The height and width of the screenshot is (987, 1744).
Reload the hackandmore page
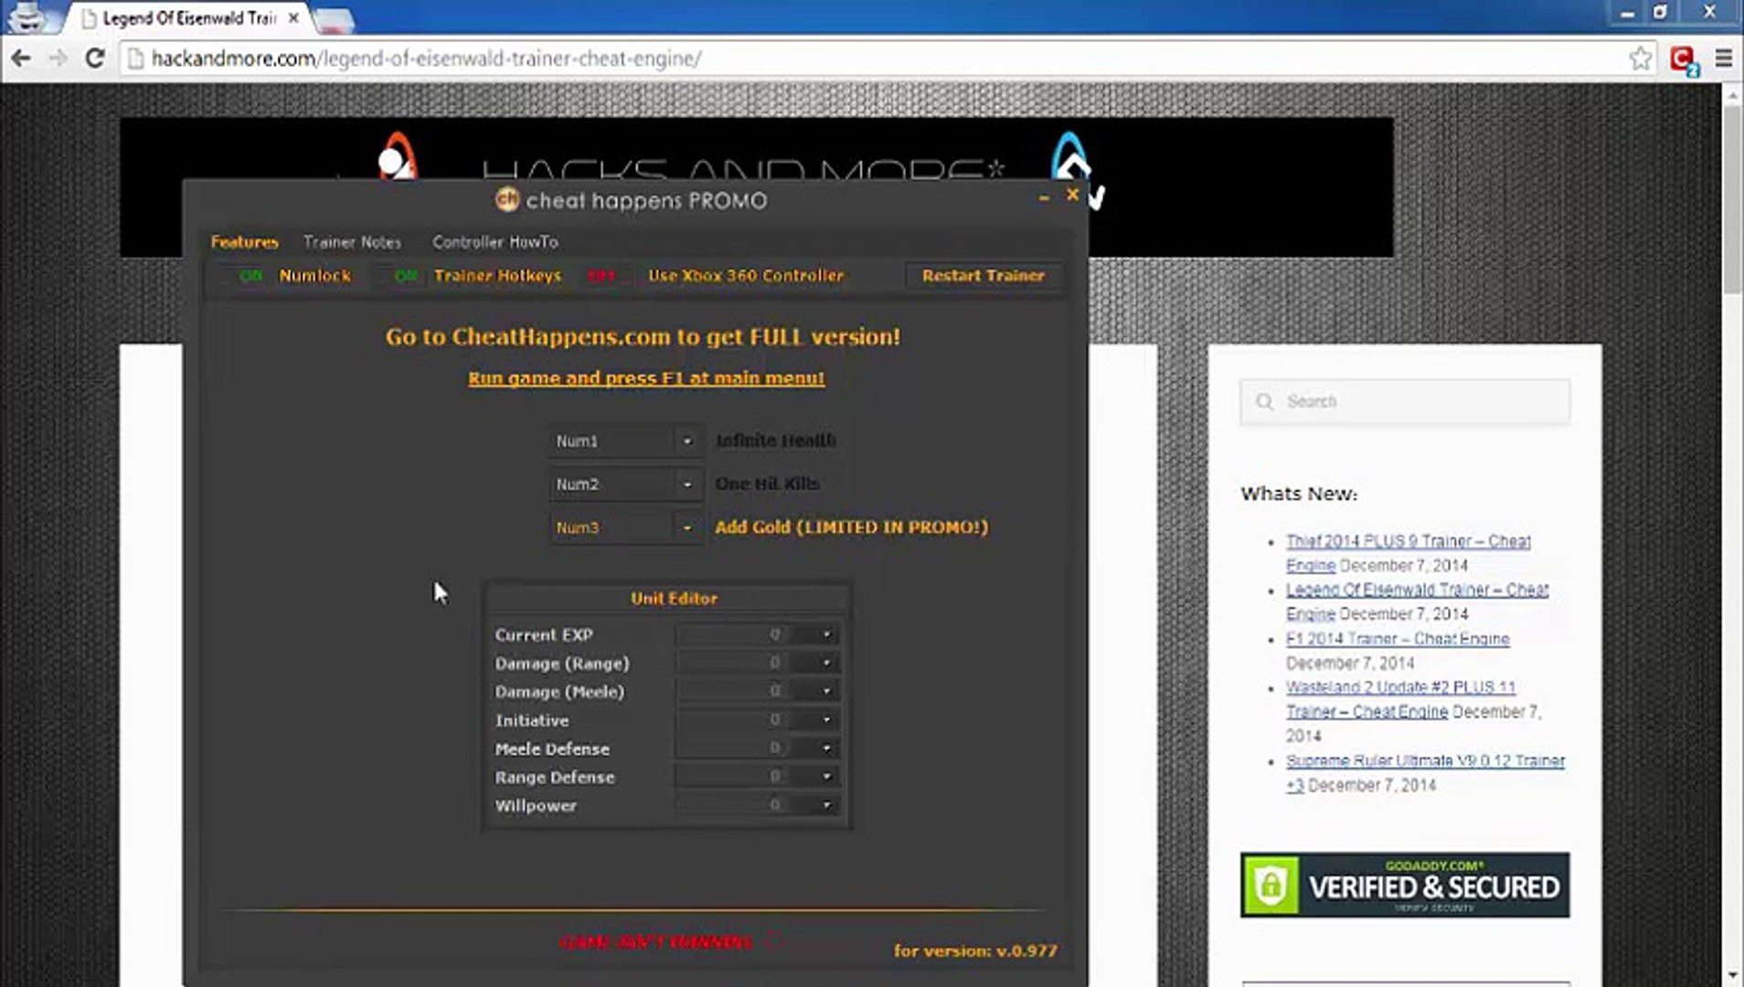(x=94, y=58)
